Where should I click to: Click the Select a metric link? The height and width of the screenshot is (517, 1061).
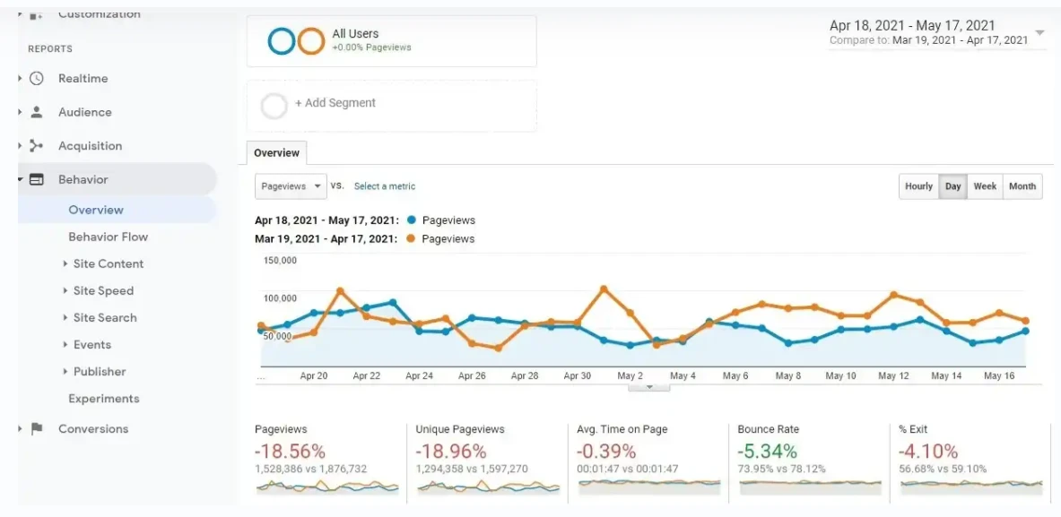pyautogui.click(x=384, y=185)
